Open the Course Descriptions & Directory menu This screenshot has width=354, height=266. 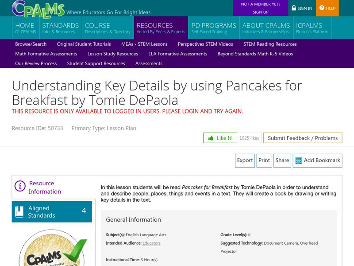pyautogui.click(x=108, y=28)
